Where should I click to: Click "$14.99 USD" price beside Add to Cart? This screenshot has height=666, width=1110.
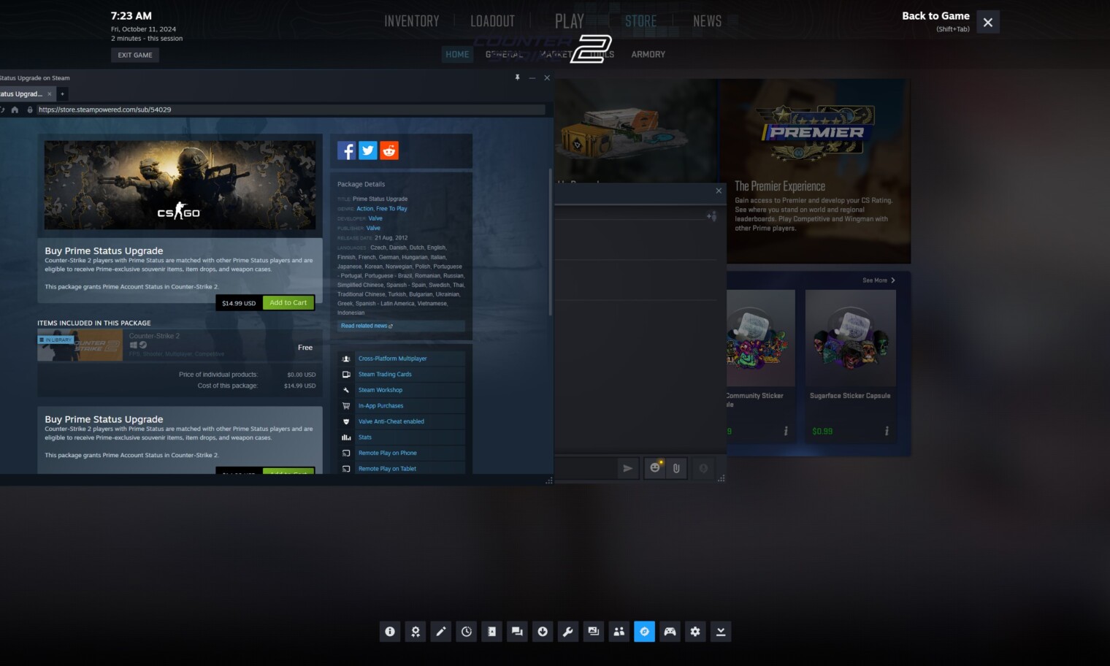pyautogui.click(x=239, y=303)
